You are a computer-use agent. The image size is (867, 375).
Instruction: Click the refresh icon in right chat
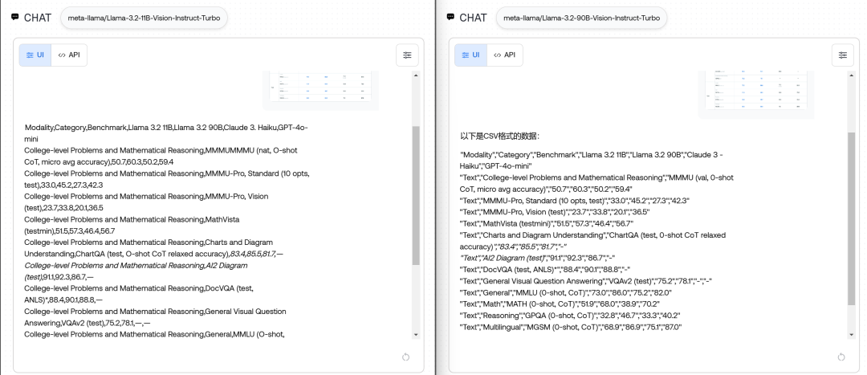click(841, 357)
